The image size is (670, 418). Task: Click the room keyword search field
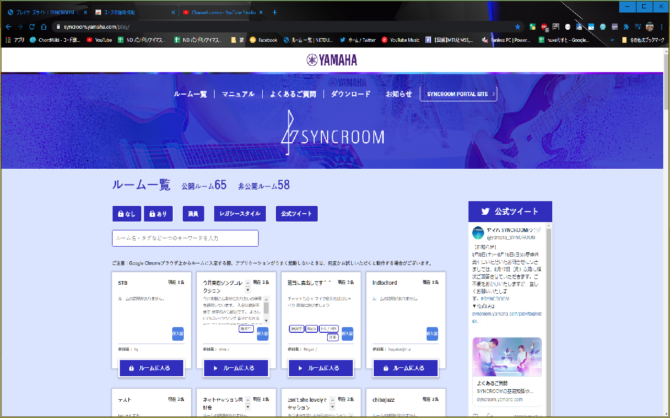tap(185, 238)
